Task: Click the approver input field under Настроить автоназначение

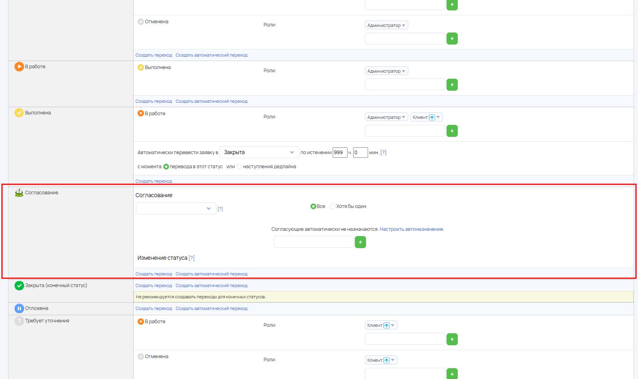Action: [313, 242]
